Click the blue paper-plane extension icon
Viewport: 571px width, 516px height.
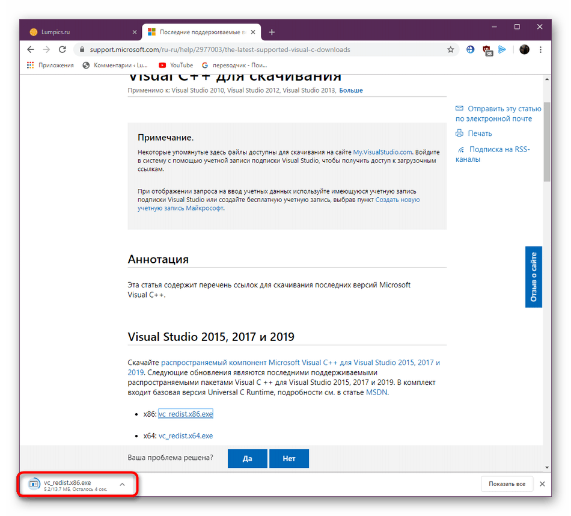502,49
